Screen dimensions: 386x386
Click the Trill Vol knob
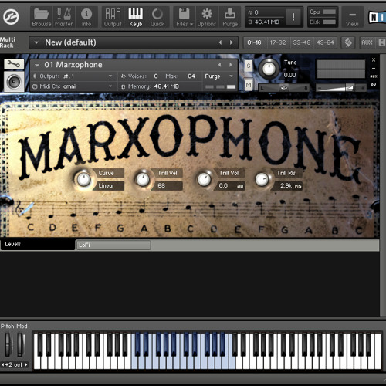[204, 179]
